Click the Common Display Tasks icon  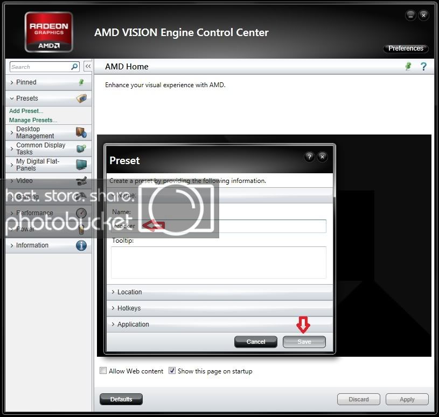click(81, 148)
